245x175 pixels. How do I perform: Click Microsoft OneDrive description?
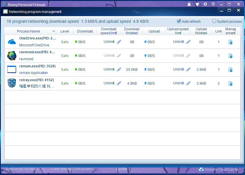(34, 45)
